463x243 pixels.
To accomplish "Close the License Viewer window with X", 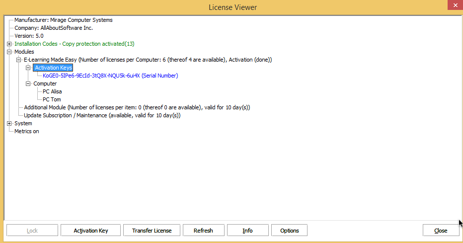I will 456,5.
